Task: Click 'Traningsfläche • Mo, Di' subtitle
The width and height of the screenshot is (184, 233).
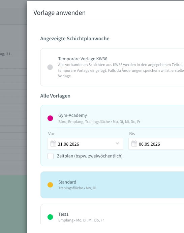Action: pyautogui.click(x=77, y=188)
